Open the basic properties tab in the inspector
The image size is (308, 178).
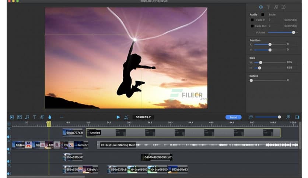[x=261, y=7]
